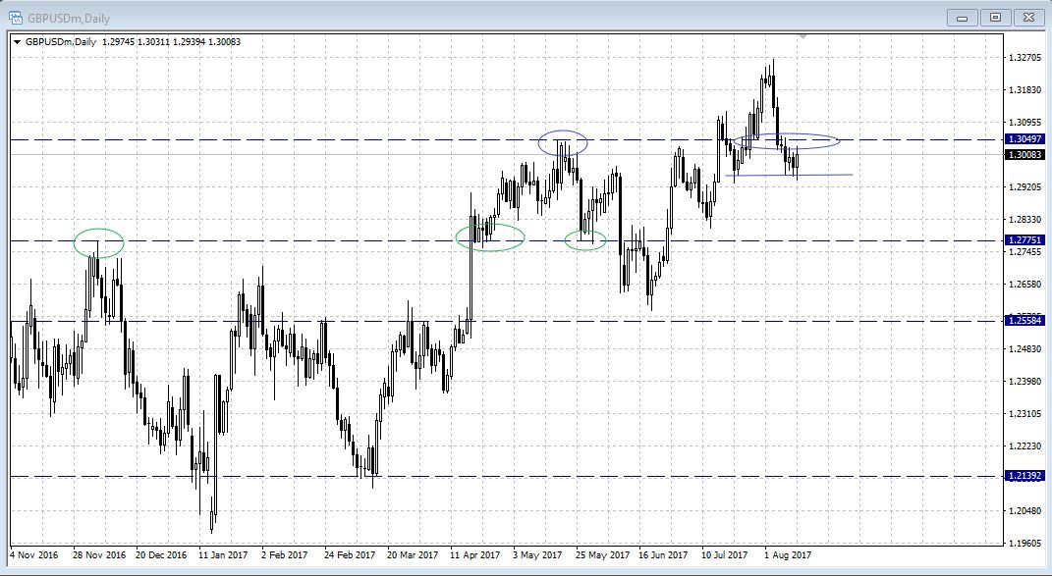Click the 1.25584 price level label
This screenshot has width=1052, height=576.
tap(1024, 321)
